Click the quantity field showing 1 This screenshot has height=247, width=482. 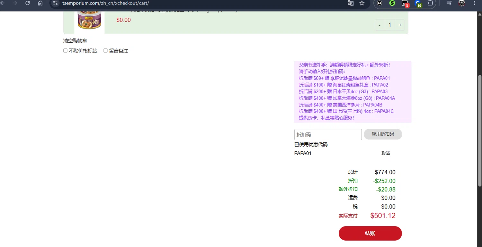point(390,25)
